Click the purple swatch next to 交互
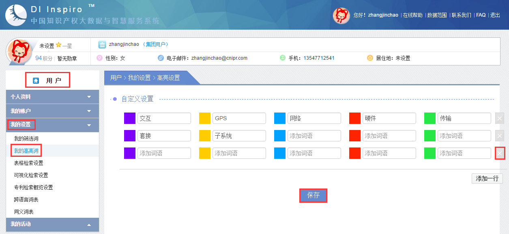 pos(129,118)
